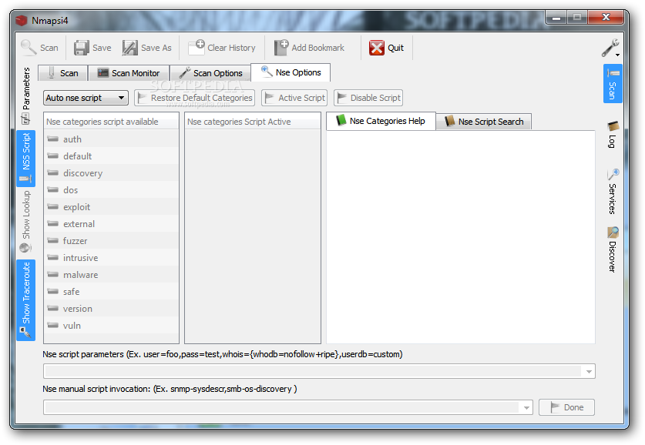645x445 pixels.
Task: Click Restore Default Categories button
Action: [x=194, y=98]
